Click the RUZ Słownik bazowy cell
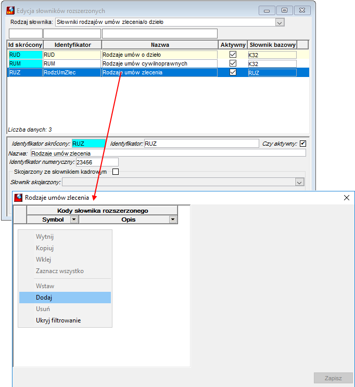The width and height of the screenshot is (355, 387). 272,73
